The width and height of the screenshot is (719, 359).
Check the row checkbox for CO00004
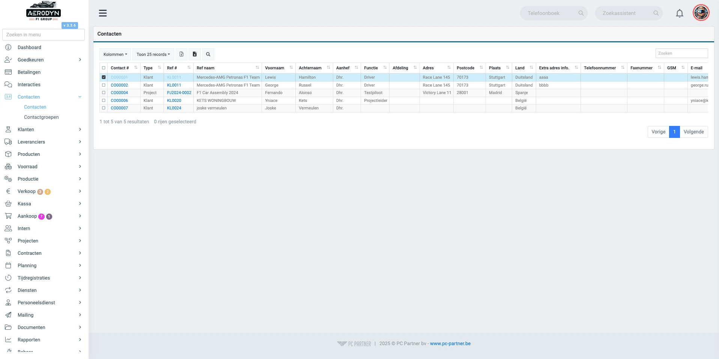[x=104, y=93]
